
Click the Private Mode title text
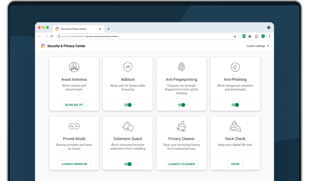tap(74, 139)
